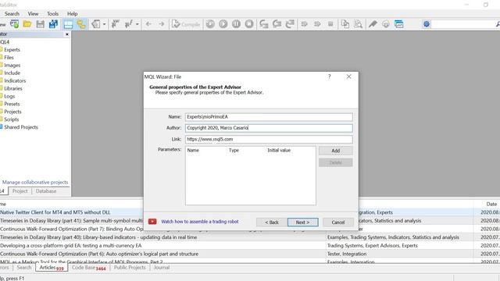This screenshot has height=281, width=500.
Task: Click the copy documents toolbar icon
Action: point(345,24)
